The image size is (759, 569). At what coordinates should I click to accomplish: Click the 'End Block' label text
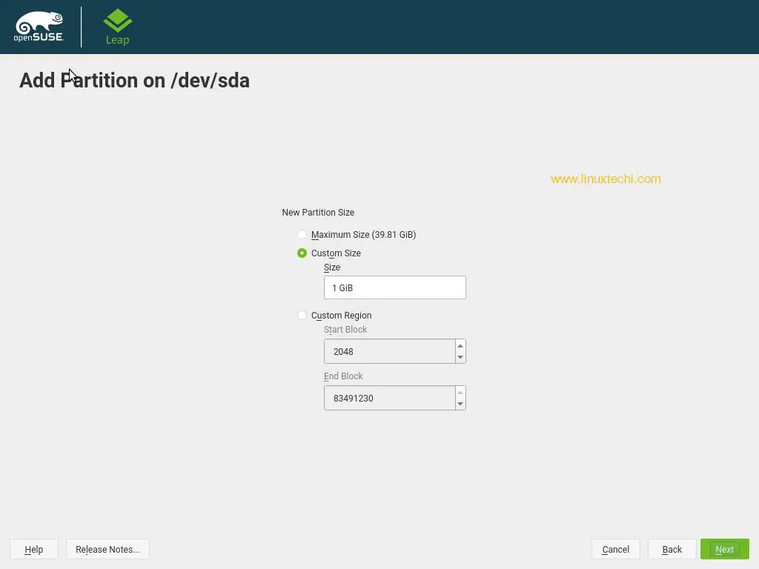(x=343, y=376)
